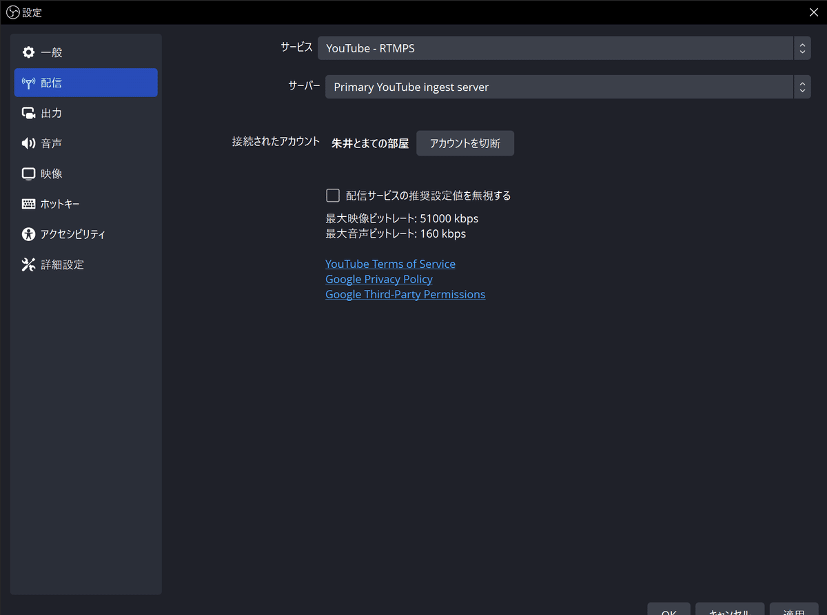The width and height of the screenshot is (827, 615).
Task: Click the keyboard icon beside ホットキー
Action: (28, 204)
